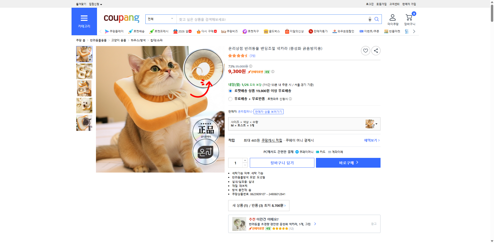Viewport: 494px width, 243px height.
Task: Click the voice search microphone icon
Action: coord(370,19)
